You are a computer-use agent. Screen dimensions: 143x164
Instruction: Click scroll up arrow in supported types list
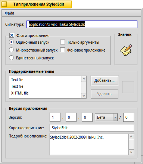84,79
